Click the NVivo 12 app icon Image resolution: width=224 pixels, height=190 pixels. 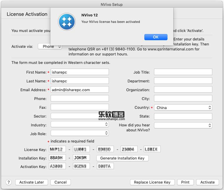(67, 22)
